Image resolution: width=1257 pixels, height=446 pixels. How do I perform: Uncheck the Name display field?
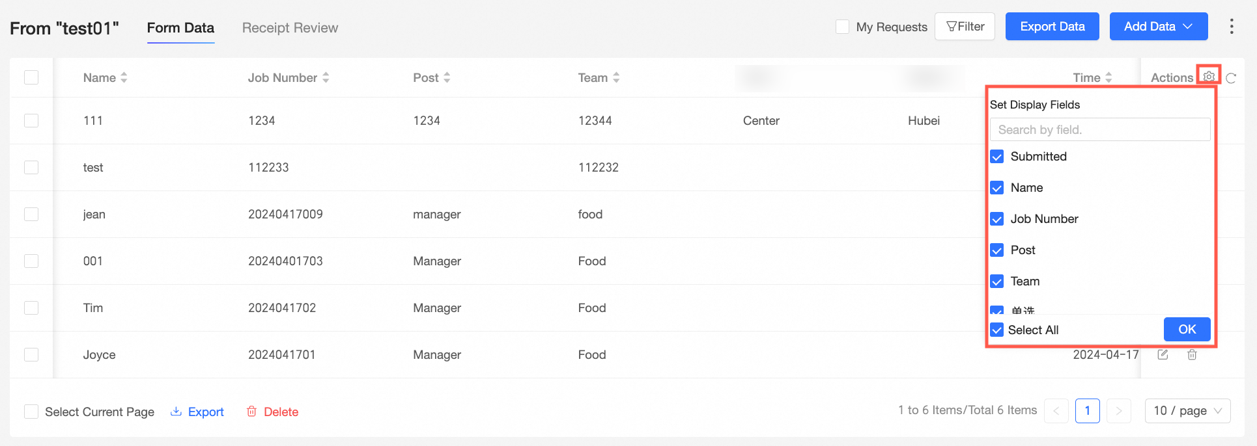[997, 188]
